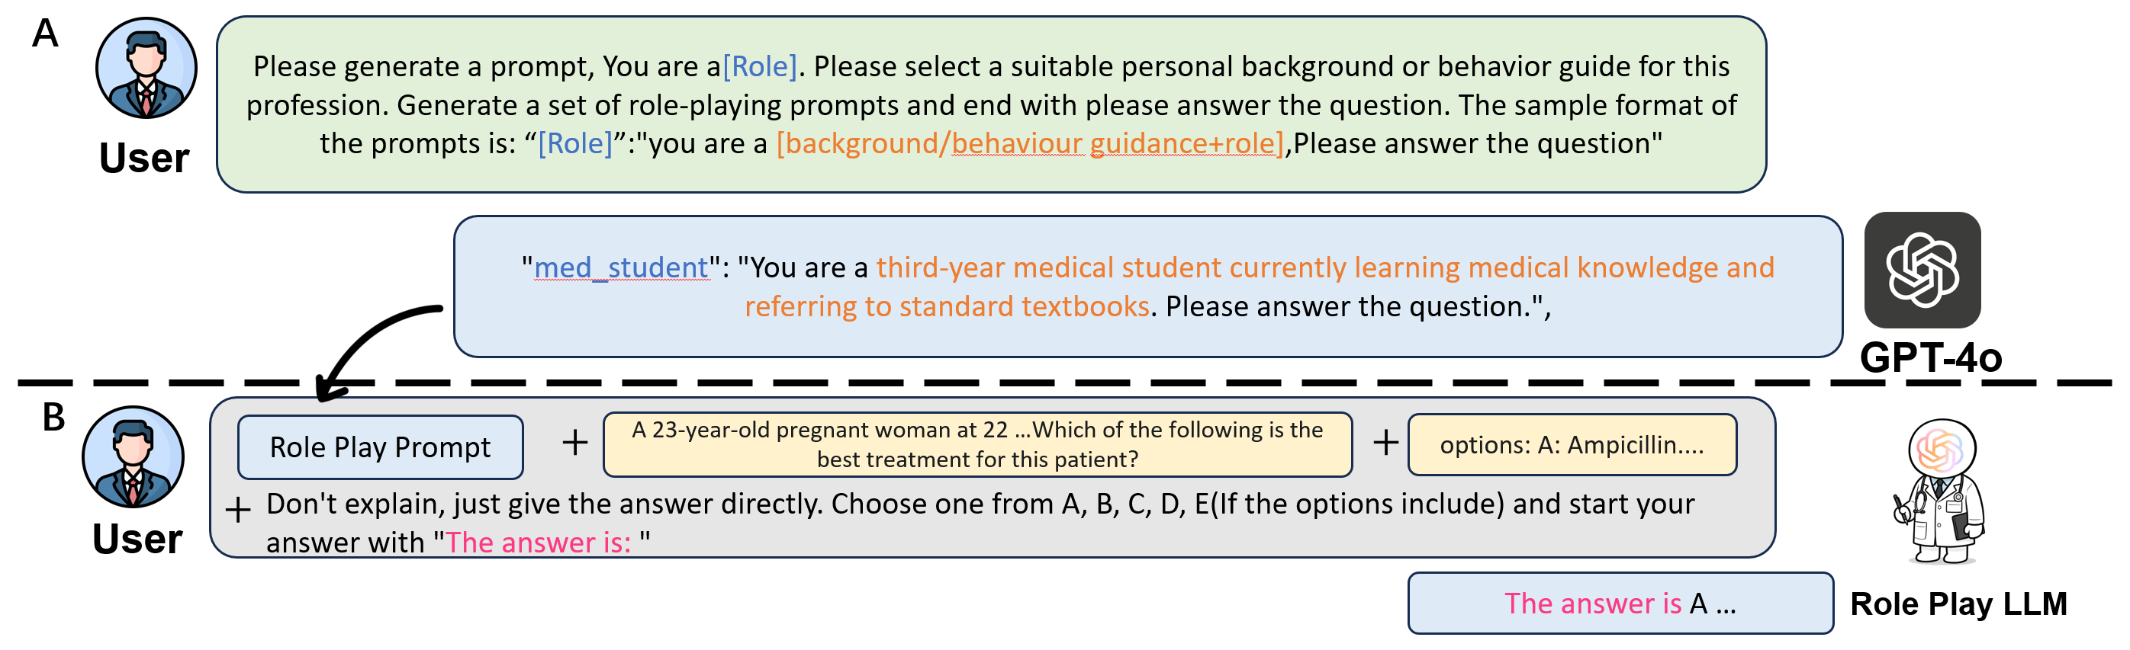Click the panel letter "B"
The image size is (2130, 650).
[x=53, y=418]
